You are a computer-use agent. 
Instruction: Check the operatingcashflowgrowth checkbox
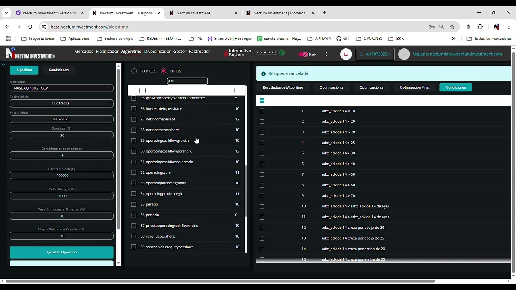(134, 141)
